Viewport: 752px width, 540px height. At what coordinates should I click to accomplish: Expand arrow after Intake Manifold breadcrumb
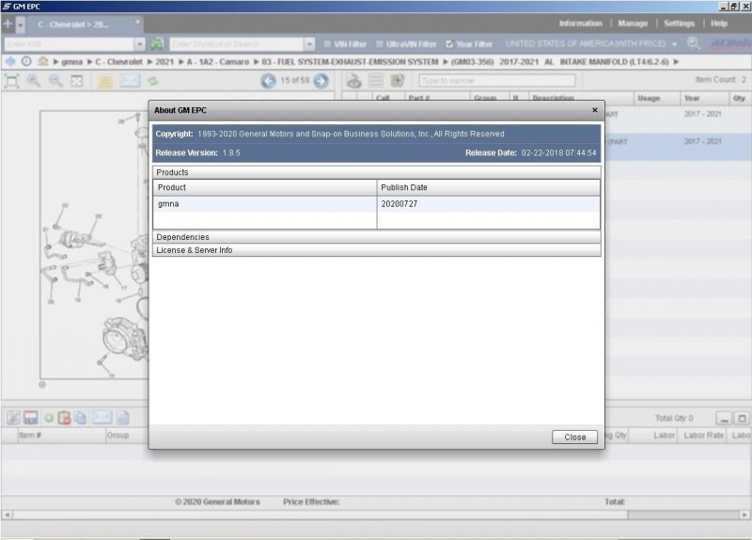click(x=676, y=62)
